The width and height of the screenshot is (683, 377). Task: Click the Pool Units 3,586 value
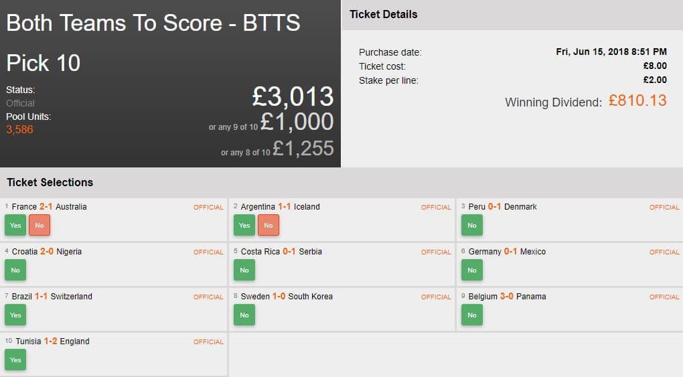pos(19,129)
